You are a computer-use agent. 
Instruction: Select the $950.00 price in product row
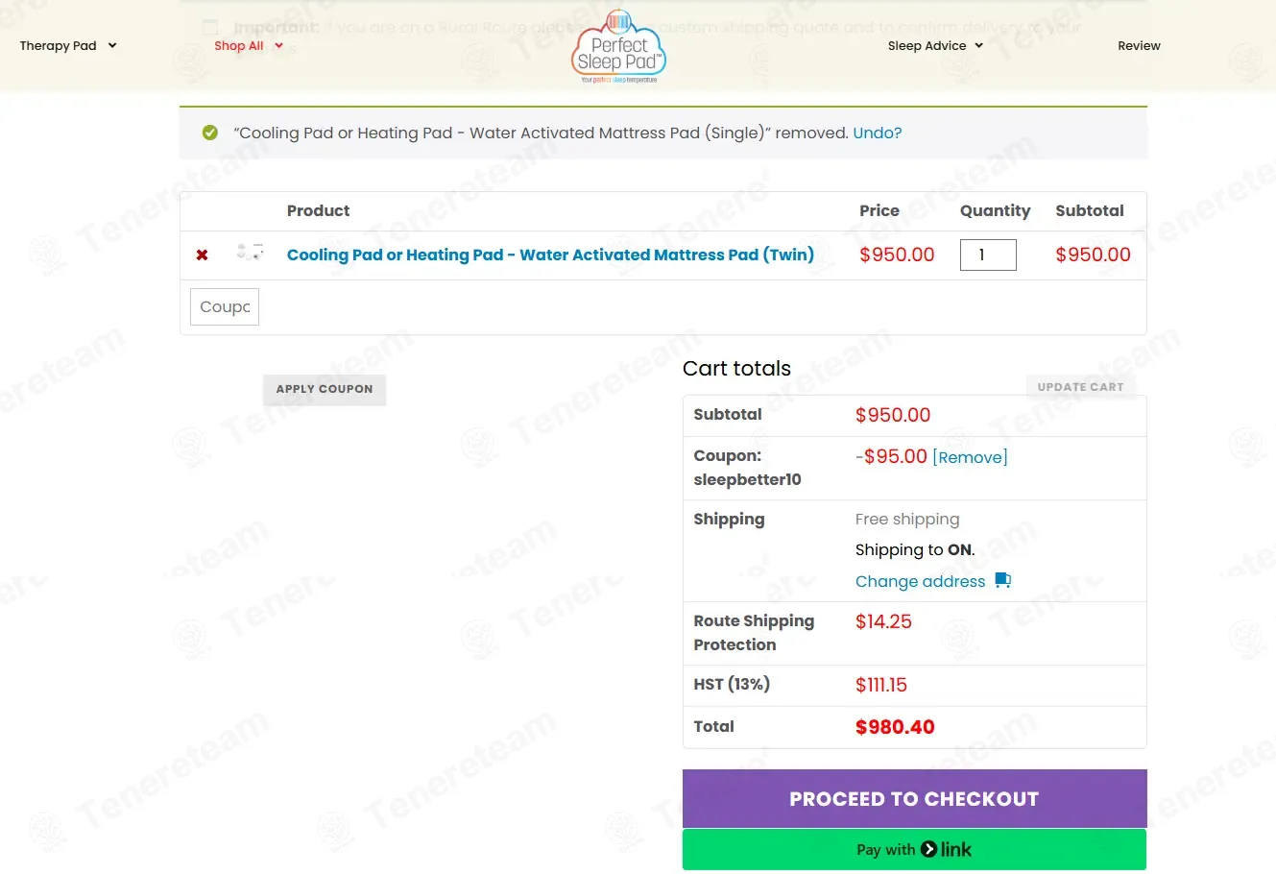[x=897, y=255]
